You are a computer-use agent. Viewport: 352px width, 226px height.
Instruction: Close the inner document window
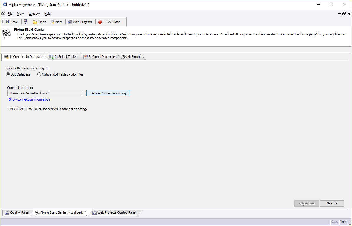tap(349, 14)
